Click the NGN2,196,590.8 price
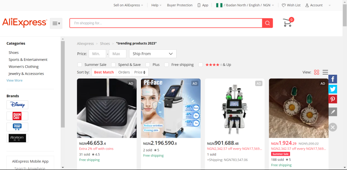This screenshot has width=347, height=170. 160,143
